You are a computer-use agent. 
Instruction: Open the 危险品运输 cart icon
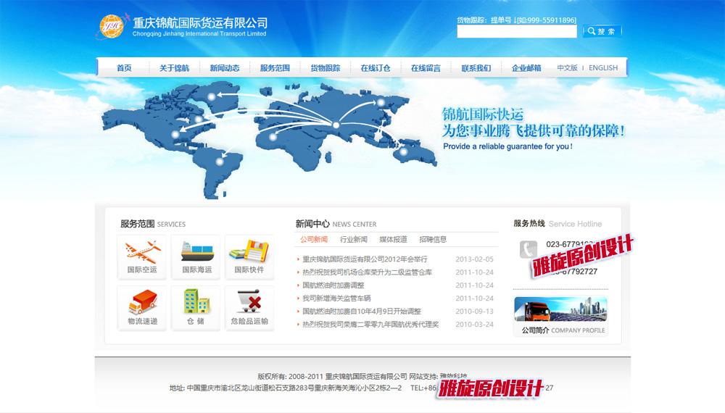249,302
